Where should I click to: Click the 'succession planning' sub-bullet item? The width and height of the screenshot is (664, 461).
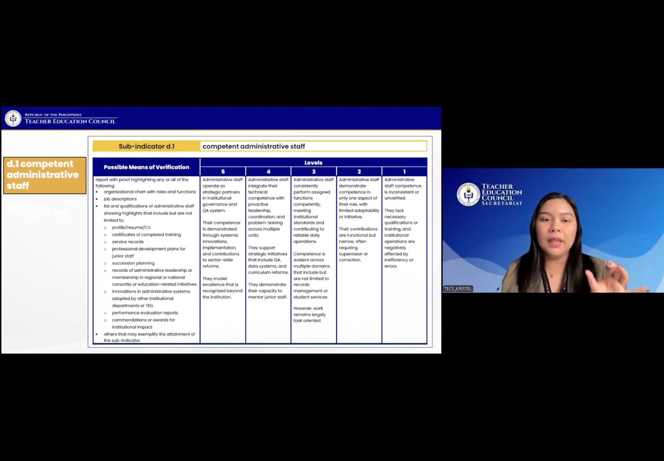pyautogui.click(x=133, y=263)
